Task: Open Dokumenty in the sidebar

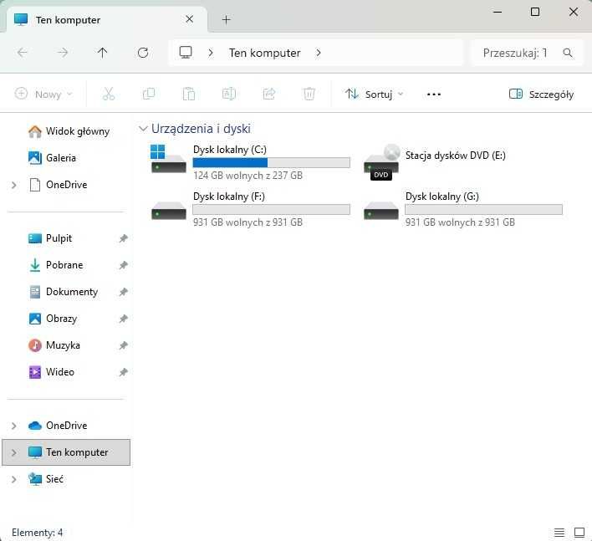Action: [63, 292]
